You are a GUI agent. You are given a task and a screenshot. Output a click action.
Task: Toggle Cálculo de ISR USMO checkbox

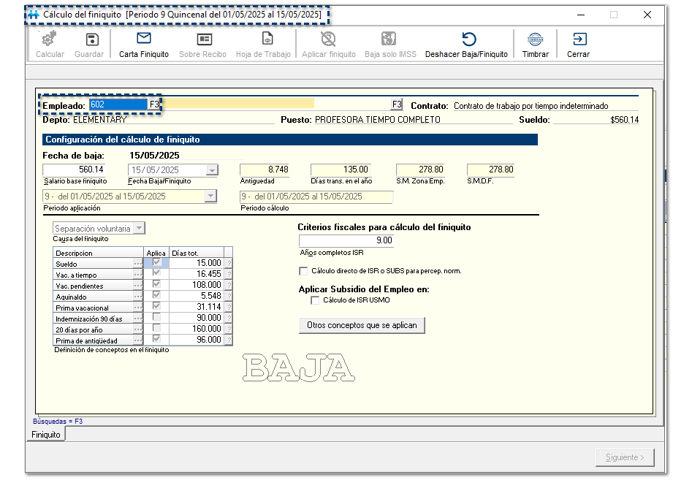click(315, 300)
